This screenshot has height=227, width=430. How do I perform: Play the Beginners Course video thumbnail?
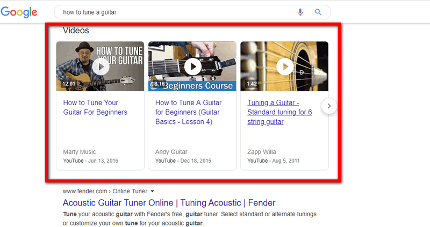pos(192,66)
